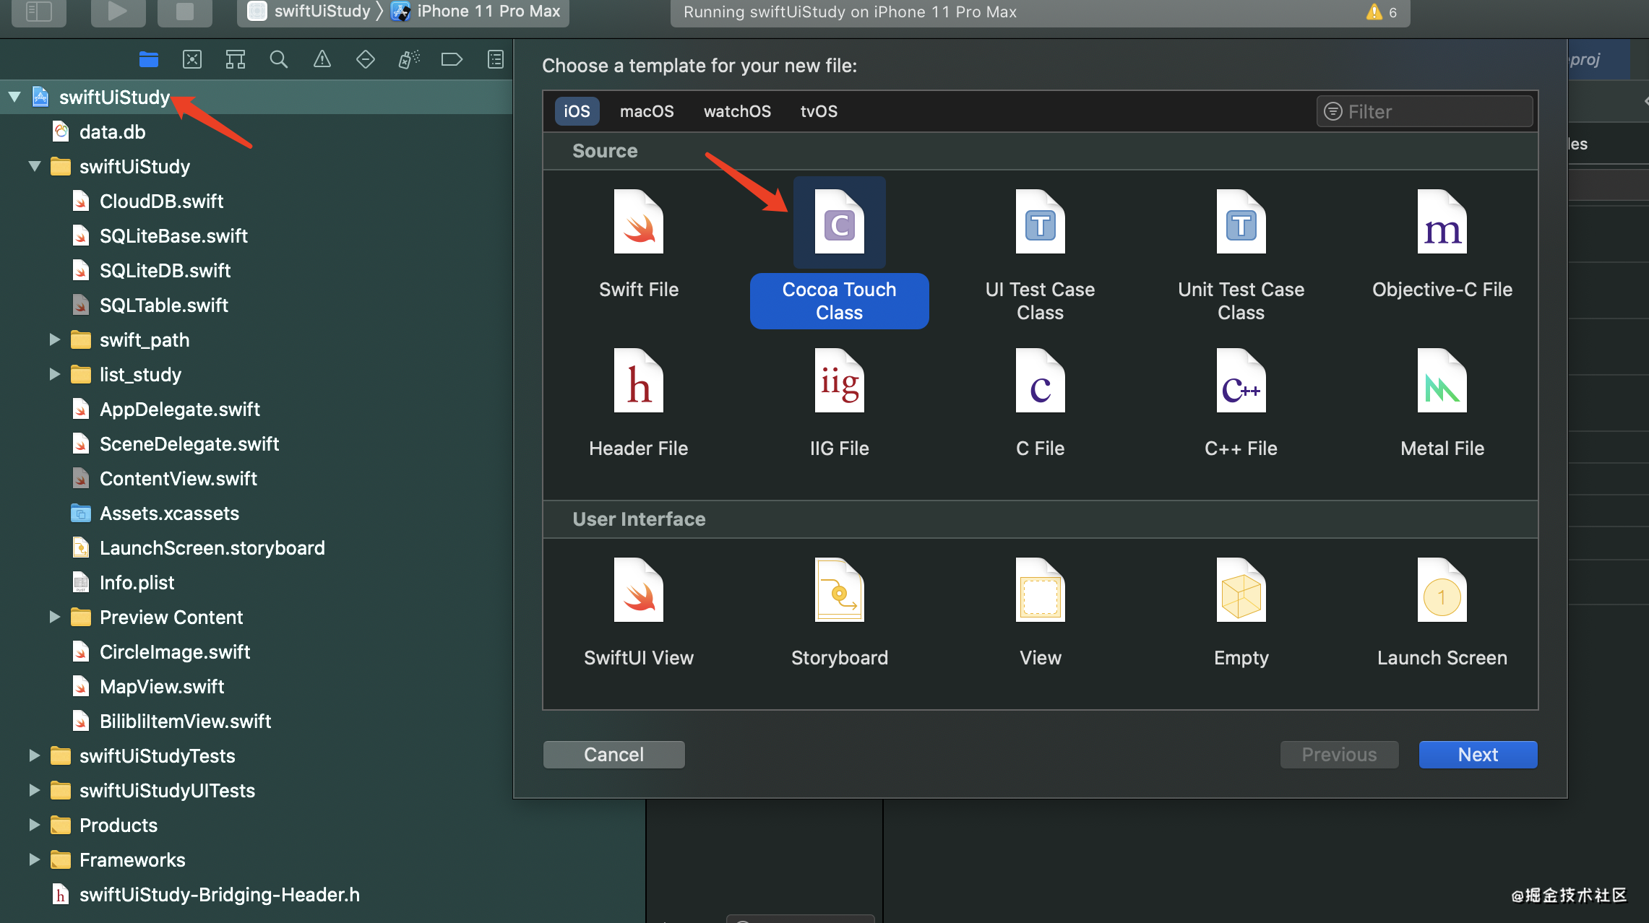Switch to the iOS platform tab
The width and height of the screenshot is (1649, 923).
click(577, 111)
